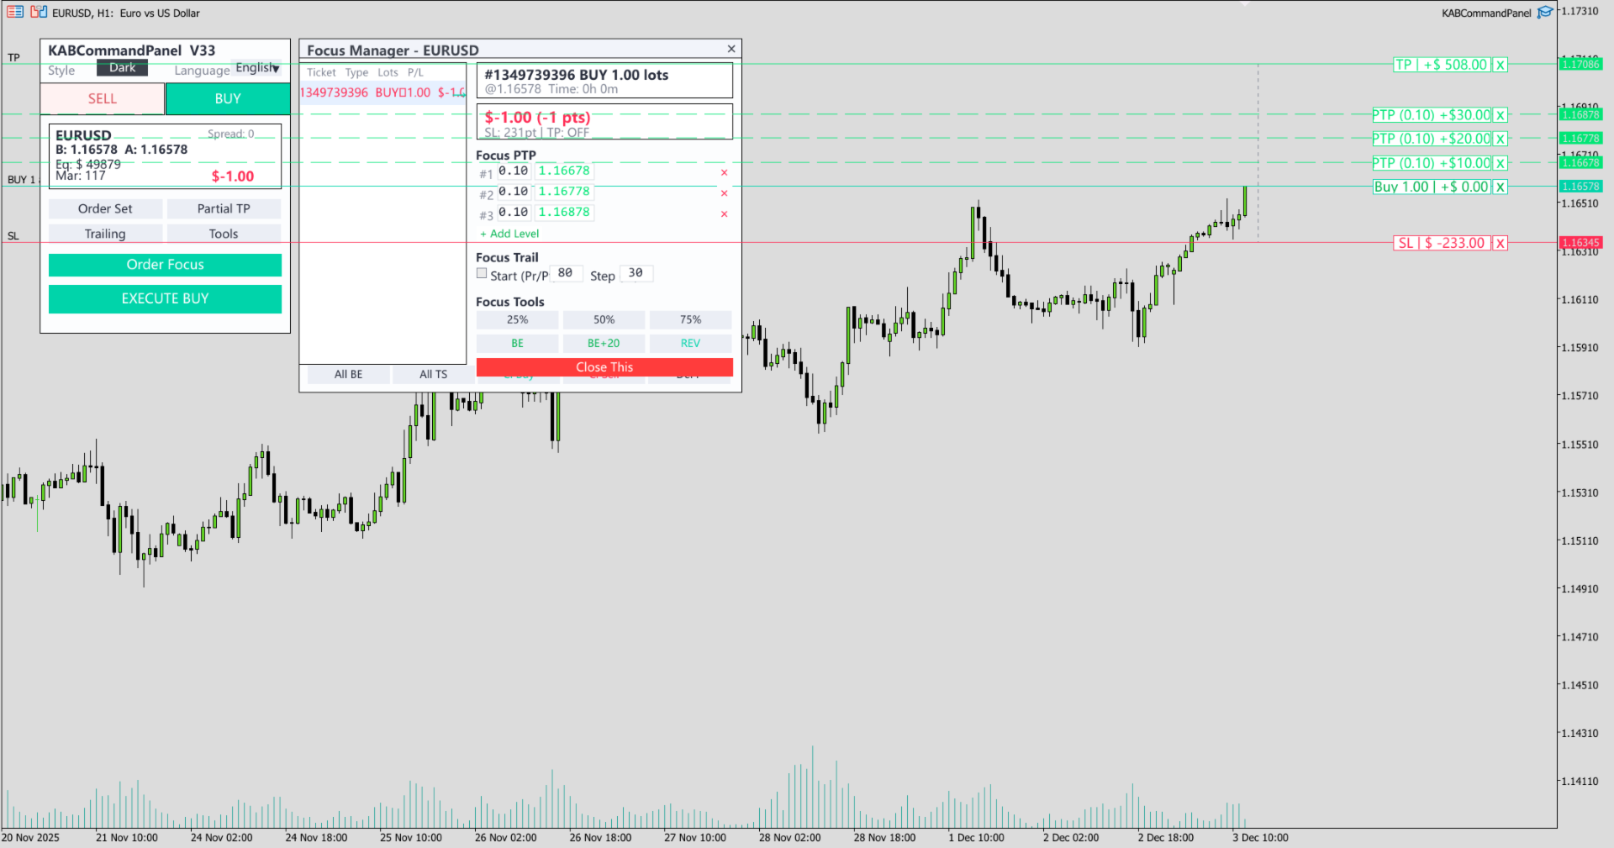Select the BUY direction button

tap(228, 99)
